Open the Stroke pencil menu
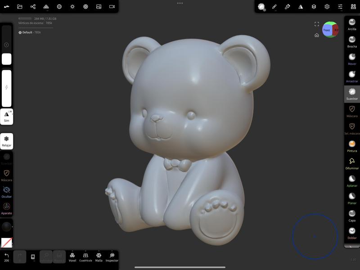The width and height of the screenshot is (360, 270). 274,7
